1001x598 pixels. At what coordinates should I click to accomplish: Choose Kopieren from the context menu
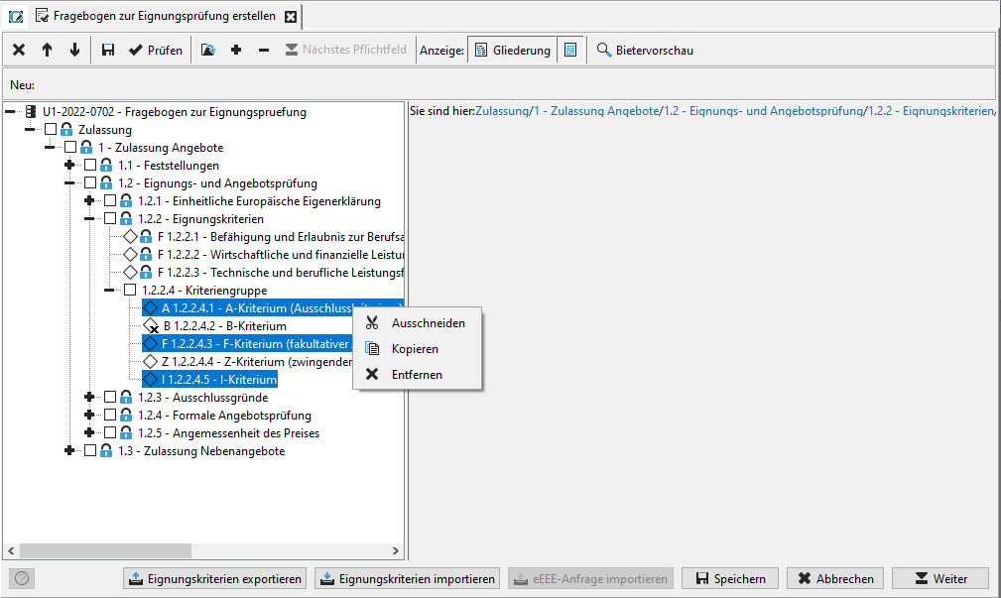(417, 349)
